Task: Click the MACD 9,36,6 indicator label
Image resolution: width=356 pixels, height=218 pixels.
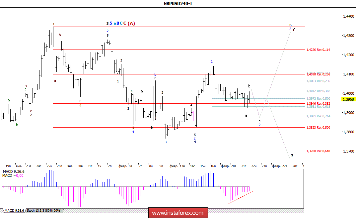Action: click(13, 171)
